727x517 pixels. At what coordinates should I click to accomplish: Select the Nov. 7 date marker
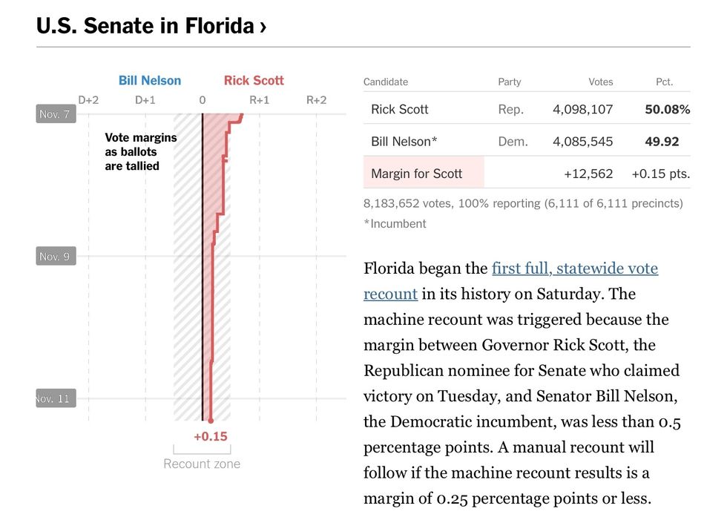click(56, 114)
